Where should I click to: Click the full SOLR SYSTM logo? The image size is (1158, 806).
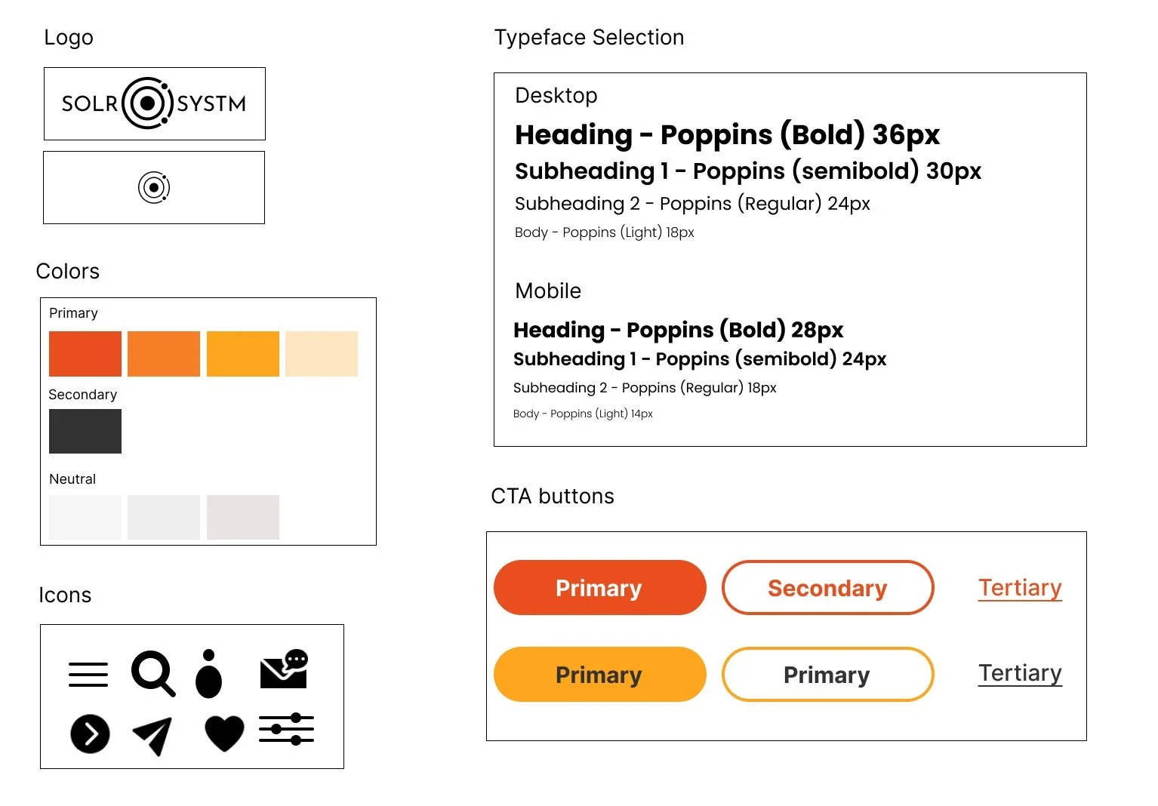pyautogui.click(x=155, y=103)
